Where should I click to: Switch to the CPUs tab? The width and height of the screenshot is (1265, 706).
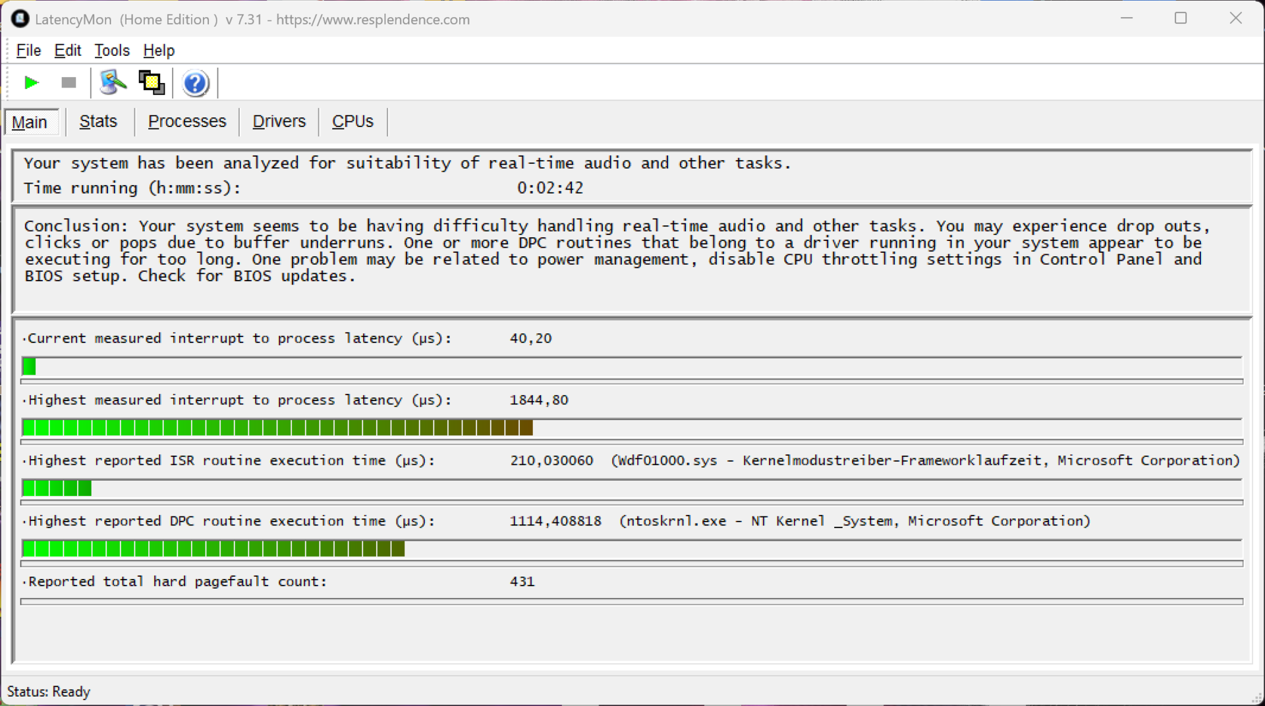(352, 121)
